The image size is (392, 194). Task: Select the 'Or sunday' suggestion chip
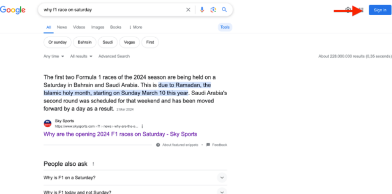57,42
